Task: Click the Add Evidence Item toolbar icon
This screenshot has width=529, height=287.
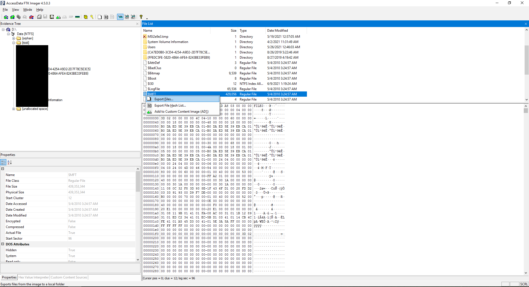Action: point(6,17)
